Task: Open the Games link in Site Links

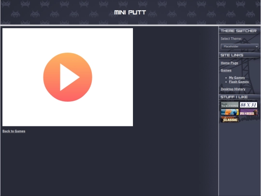Action: 226,70
